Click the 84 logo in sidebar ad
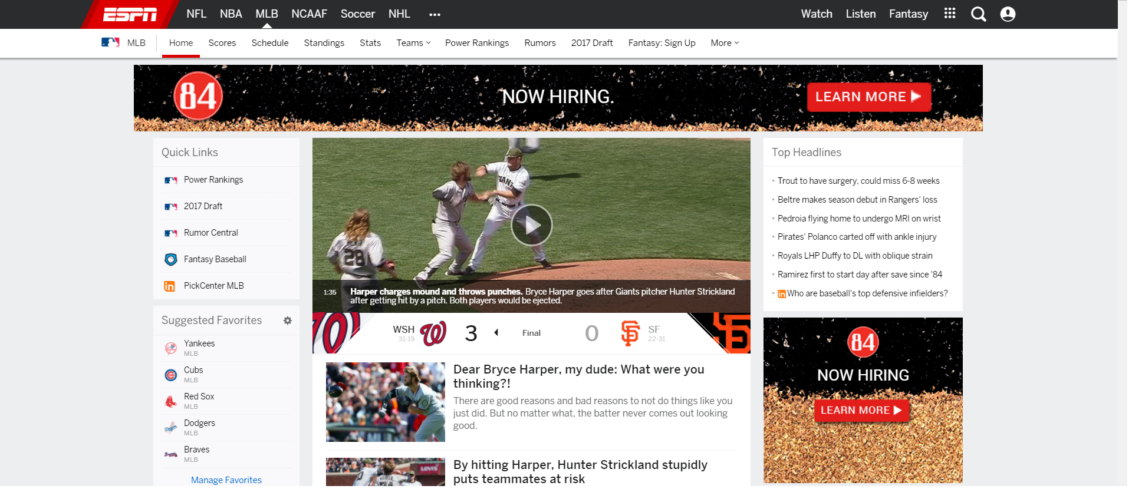The image size is (1132, 489). [863, 342]
